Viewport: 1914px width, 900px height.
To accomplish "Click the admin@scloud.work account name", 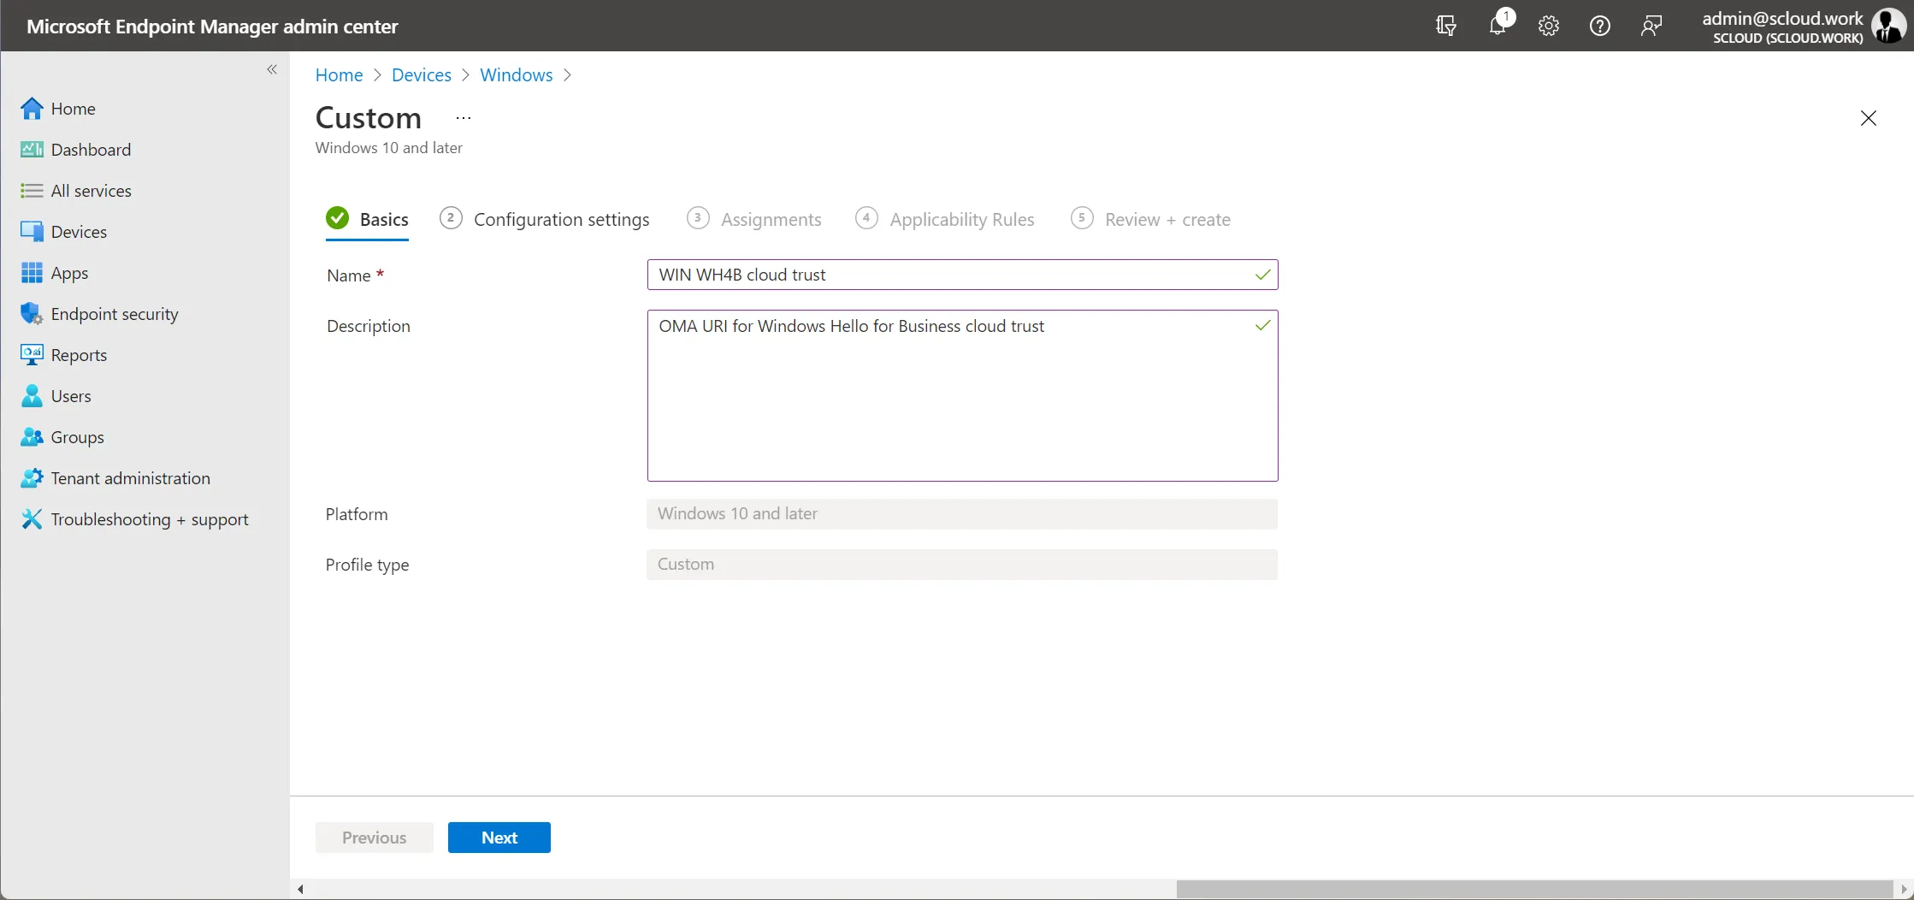I will click(x=1782, y=19).
